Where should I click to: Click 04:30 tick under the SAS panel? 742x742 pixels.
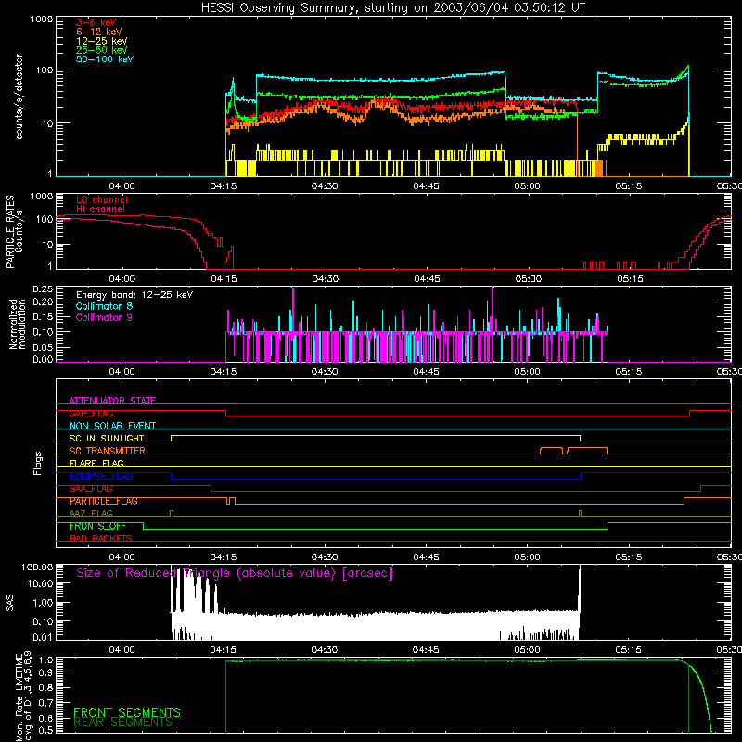[325, 650]
